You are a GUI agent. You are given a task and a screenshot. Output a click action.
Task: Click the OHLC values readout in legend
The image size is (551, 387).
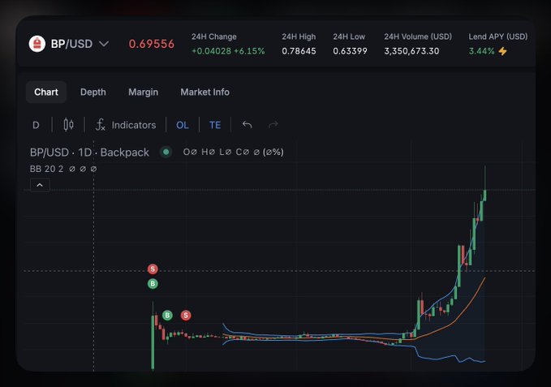click(x=234, y=152)
